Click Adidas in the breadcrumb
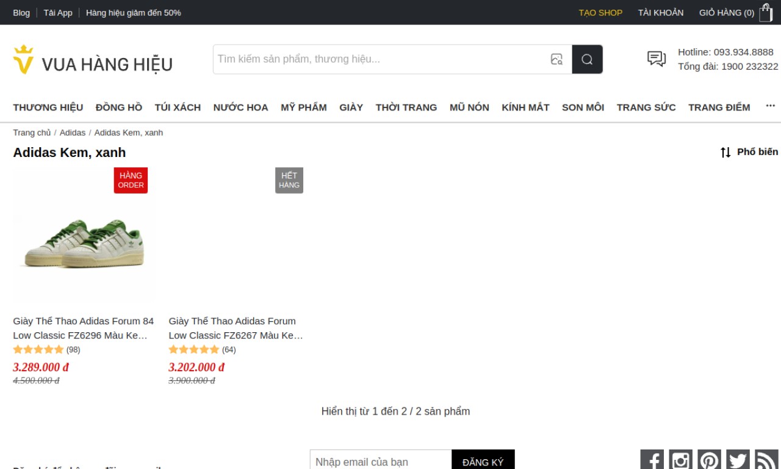The width and height of the screenshot is (781, 469). 73,133
